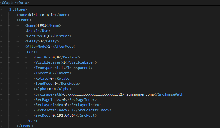Select the 27_summonner.png image path
220x128 pixels.
[x=109, y=94]
